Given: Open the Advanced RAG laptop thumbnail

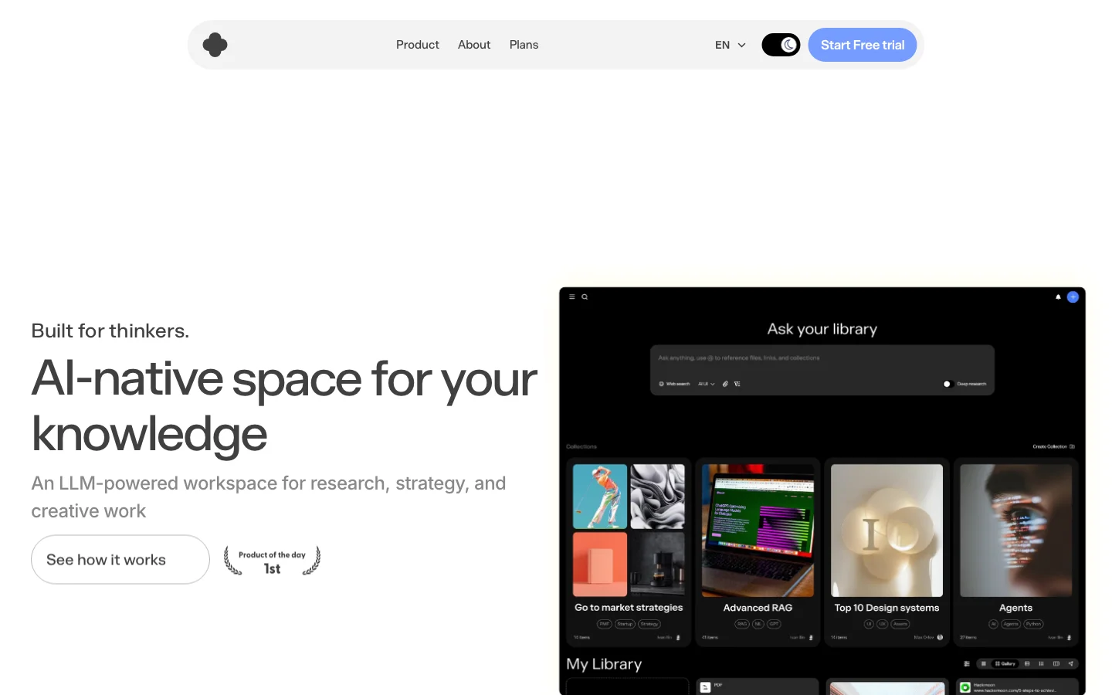Looking at the screenshot, I should click(758, 531).
